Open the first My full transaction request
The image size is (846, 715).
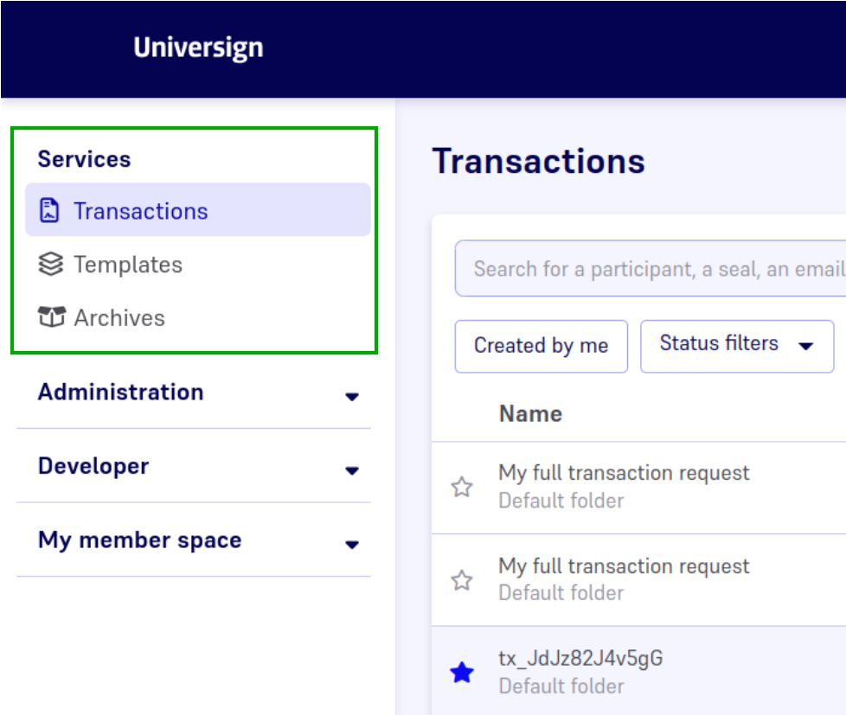click(624, 473)
